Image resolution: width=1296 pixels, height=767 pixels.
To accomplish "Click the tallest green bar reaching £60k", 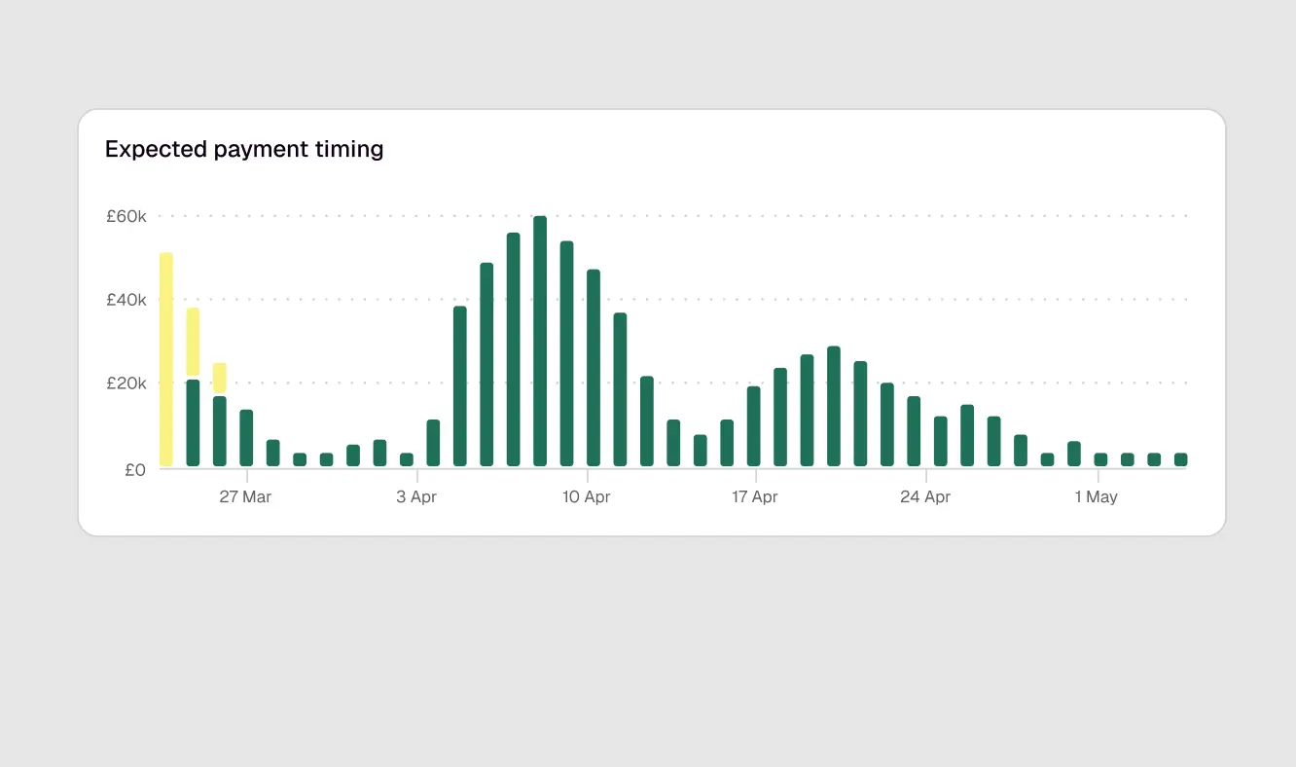I will coord(540,341).
